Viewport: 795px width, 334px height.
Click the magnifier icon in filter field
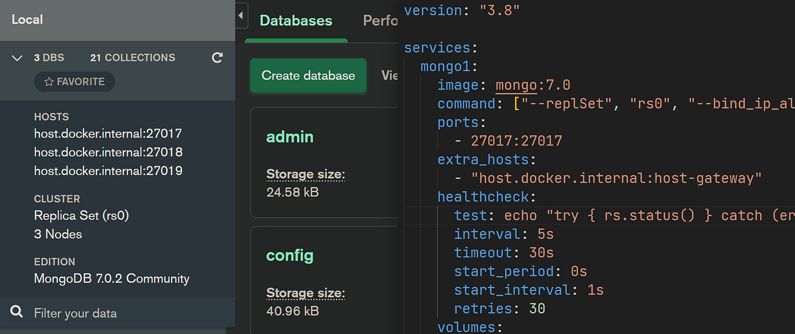coord(15,312)
